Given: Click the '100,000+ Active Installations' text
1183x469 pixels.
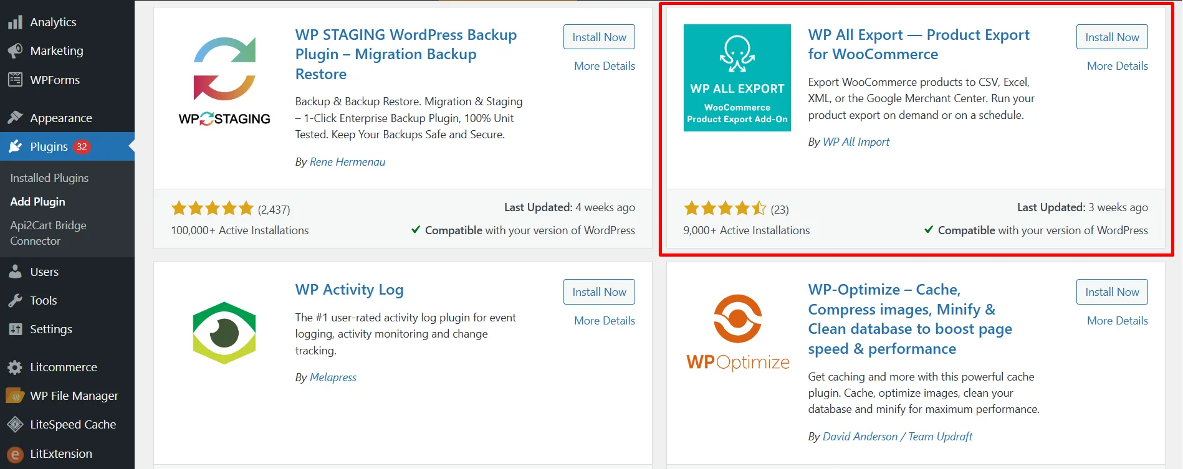Looking at the screenshot, I should point(240,230).
